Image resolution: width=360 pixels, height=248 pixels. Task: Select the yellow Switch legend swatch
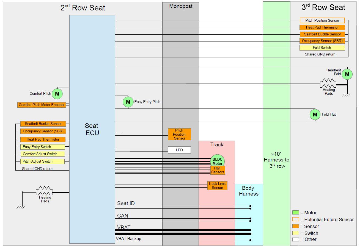tap(295, 233)
